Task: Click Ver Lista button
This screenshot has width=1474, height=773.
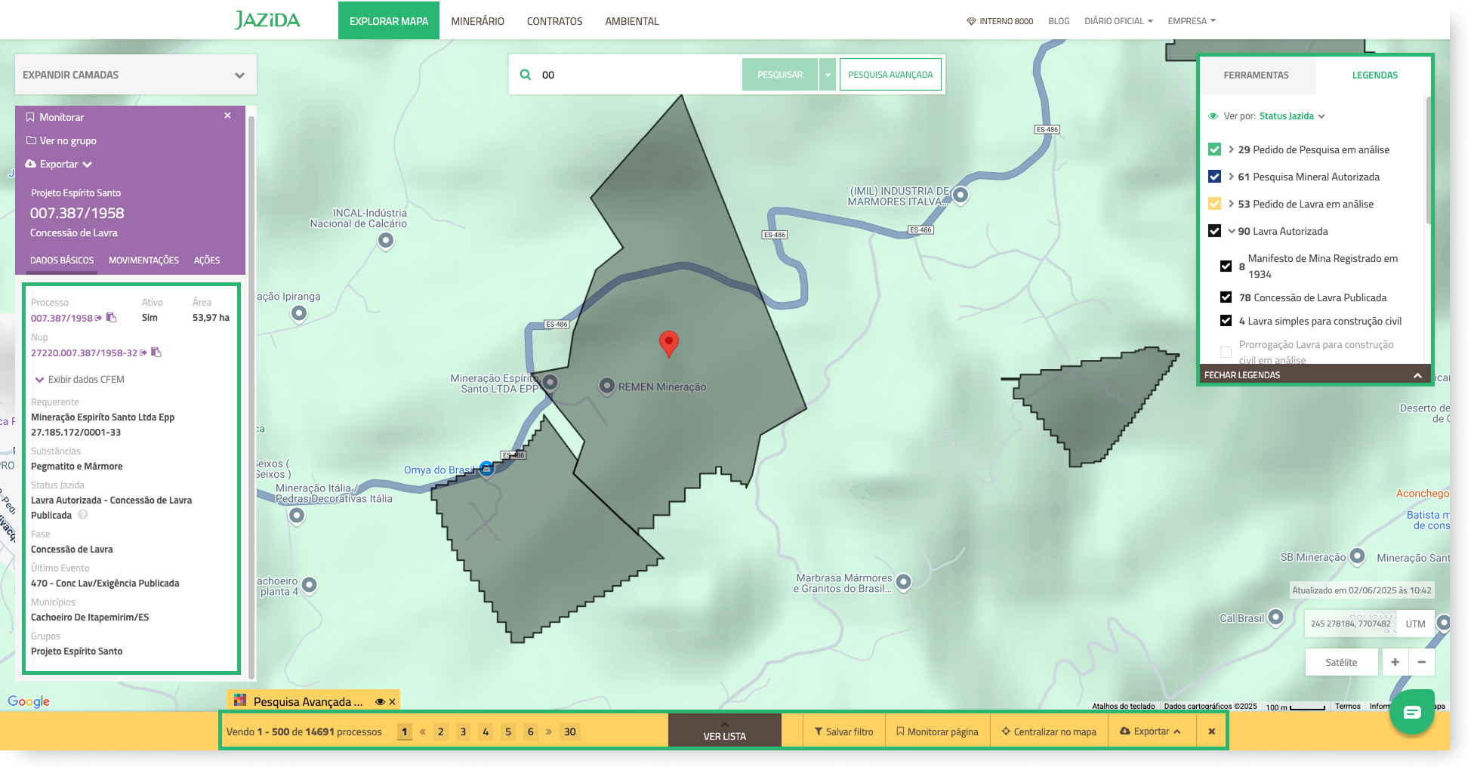Action: (725, 731)
